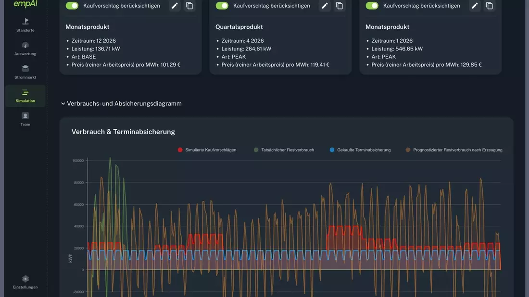Click 'Preis ... pro MWh: 129,85 €' text

click(427, 65)
